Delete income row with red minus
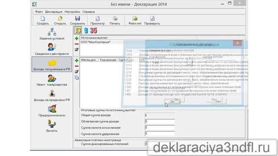 pos(76,66)
